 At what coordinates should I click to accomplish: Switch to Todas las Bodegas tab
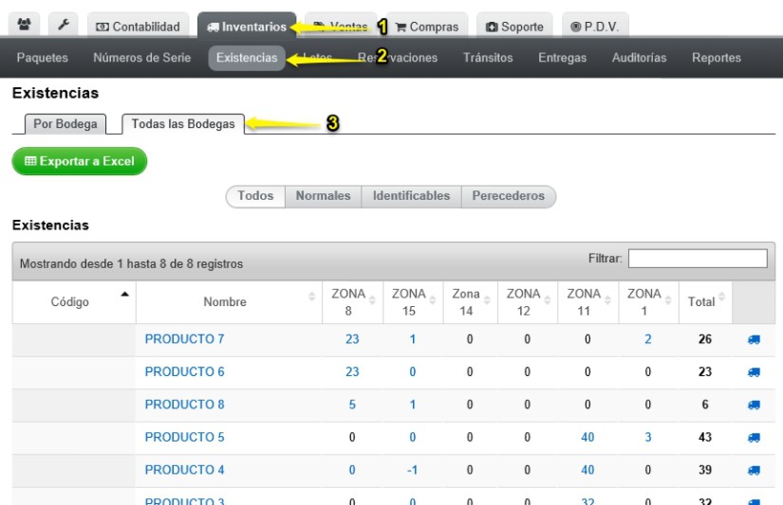183,124
